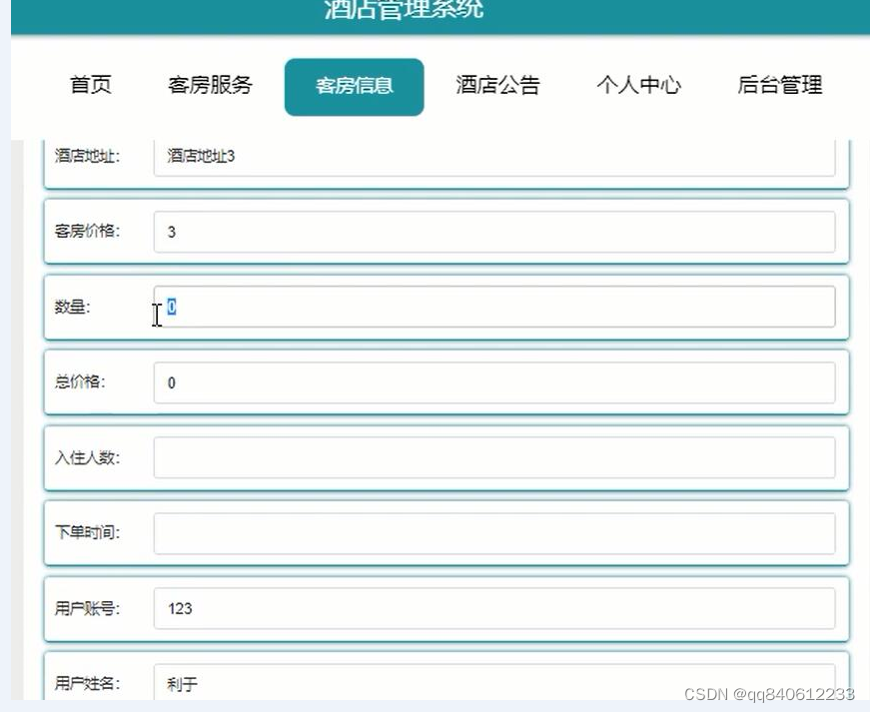Select the 客房信息 tab
This screenshot has height=712, width=870.
pyautogui.click(x=354, y=87)
